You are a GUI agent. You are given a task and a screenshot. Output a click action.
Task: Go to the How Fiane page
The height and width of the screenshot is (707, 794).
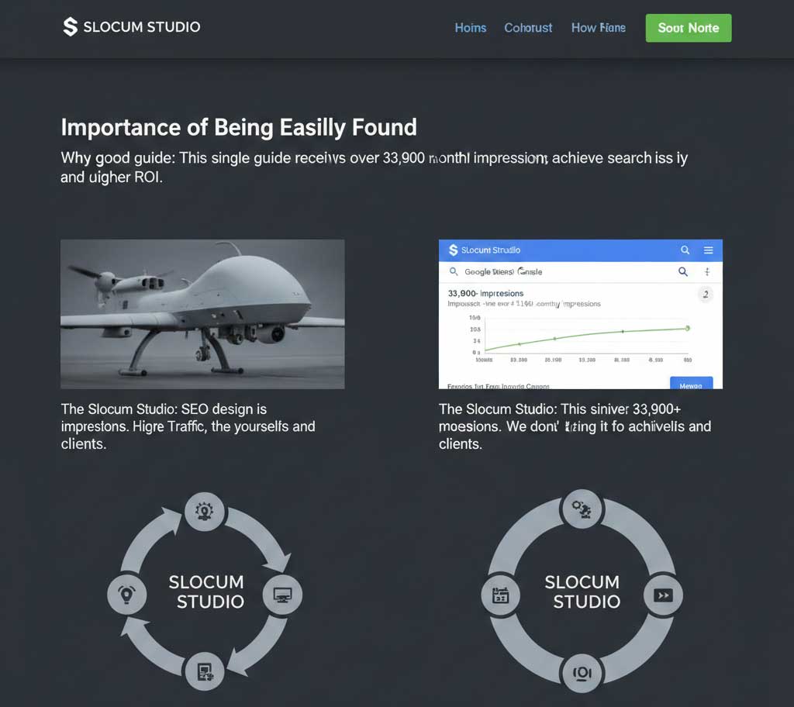tap(599, 28)
